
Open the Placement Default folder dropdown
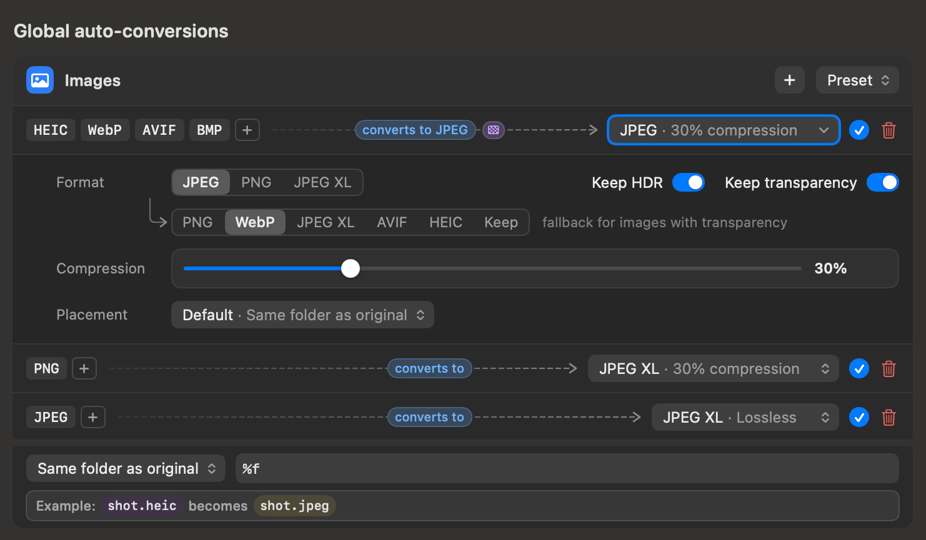pos(302,315)
